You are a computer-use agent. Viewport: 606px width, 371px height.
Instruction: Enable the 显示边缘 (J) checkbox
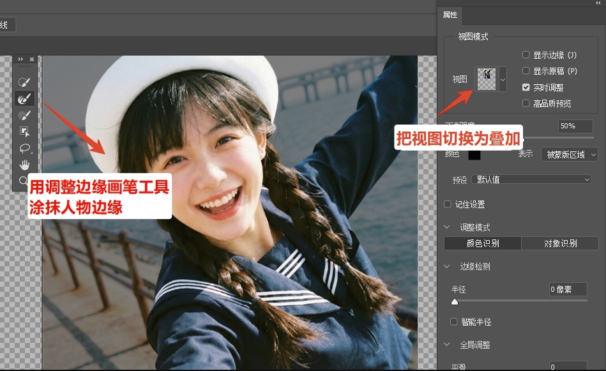tap(526, 54)
